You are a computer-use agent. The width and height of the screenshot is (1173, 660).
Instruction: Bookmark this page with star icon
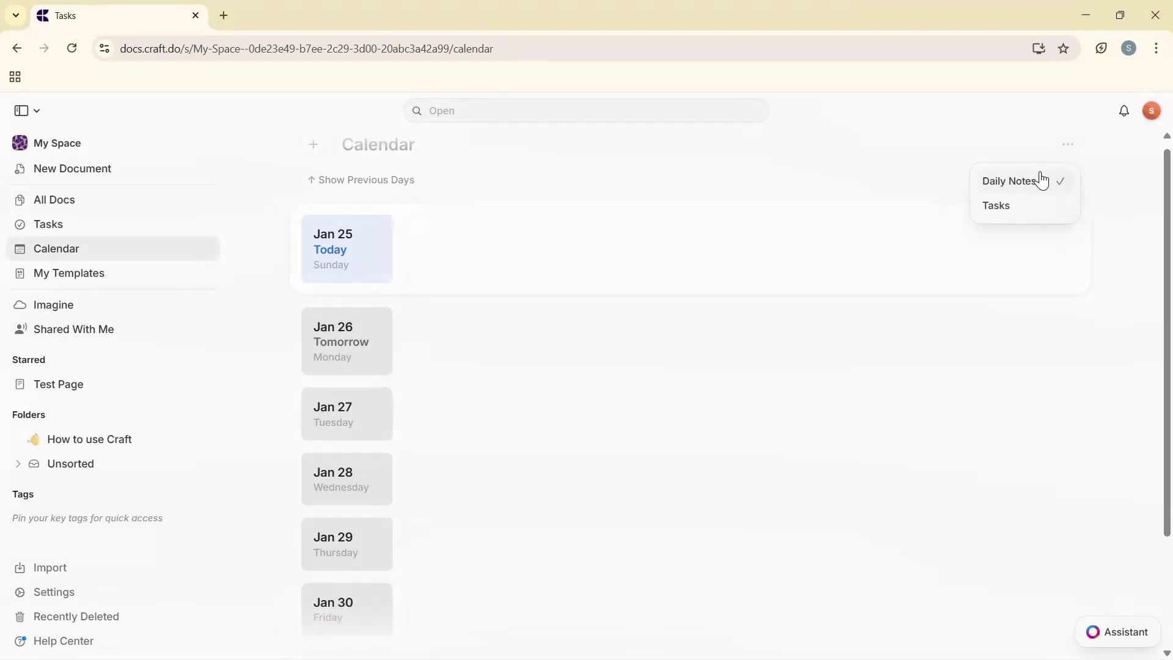click(x=1064, y=49)
